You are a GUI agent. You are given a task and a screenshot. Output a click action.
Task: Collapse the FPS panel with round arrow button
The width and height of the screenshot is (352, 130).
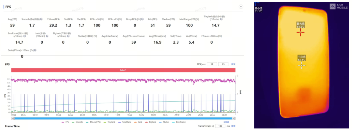click(x=241, y=7)
